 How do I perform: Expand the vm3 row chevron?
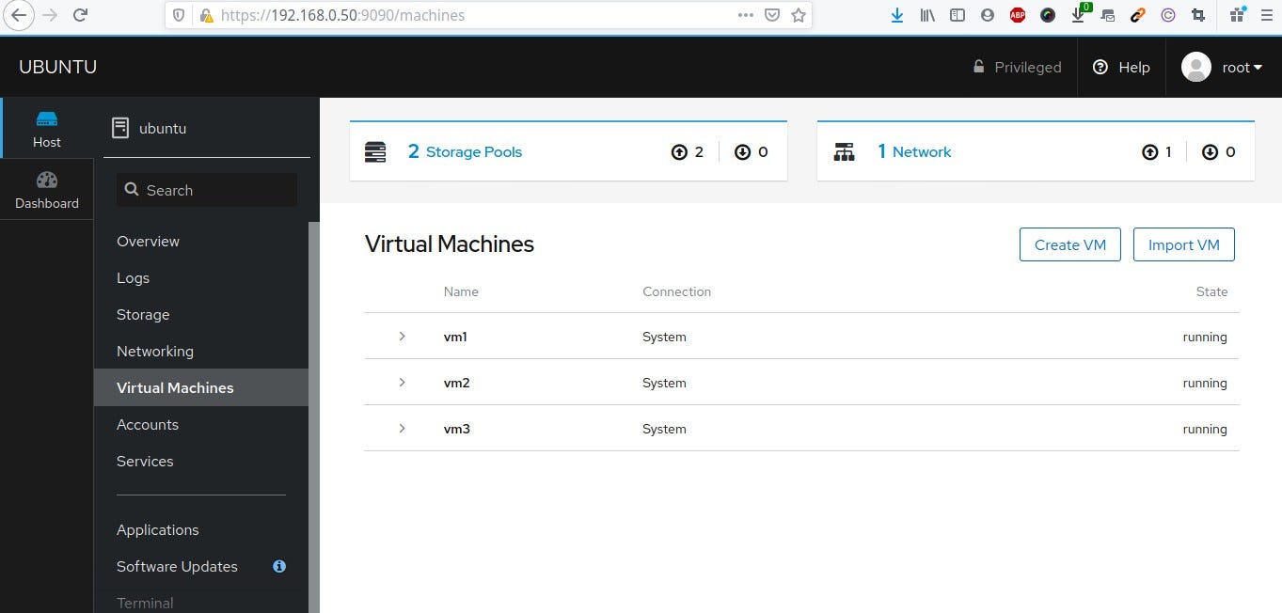point(402,428)
